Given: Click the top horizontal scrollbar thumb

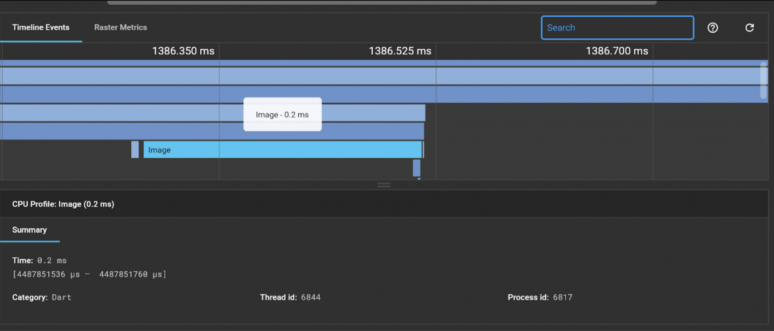Looking at the screenshot, I should click(x=382, y=3).
